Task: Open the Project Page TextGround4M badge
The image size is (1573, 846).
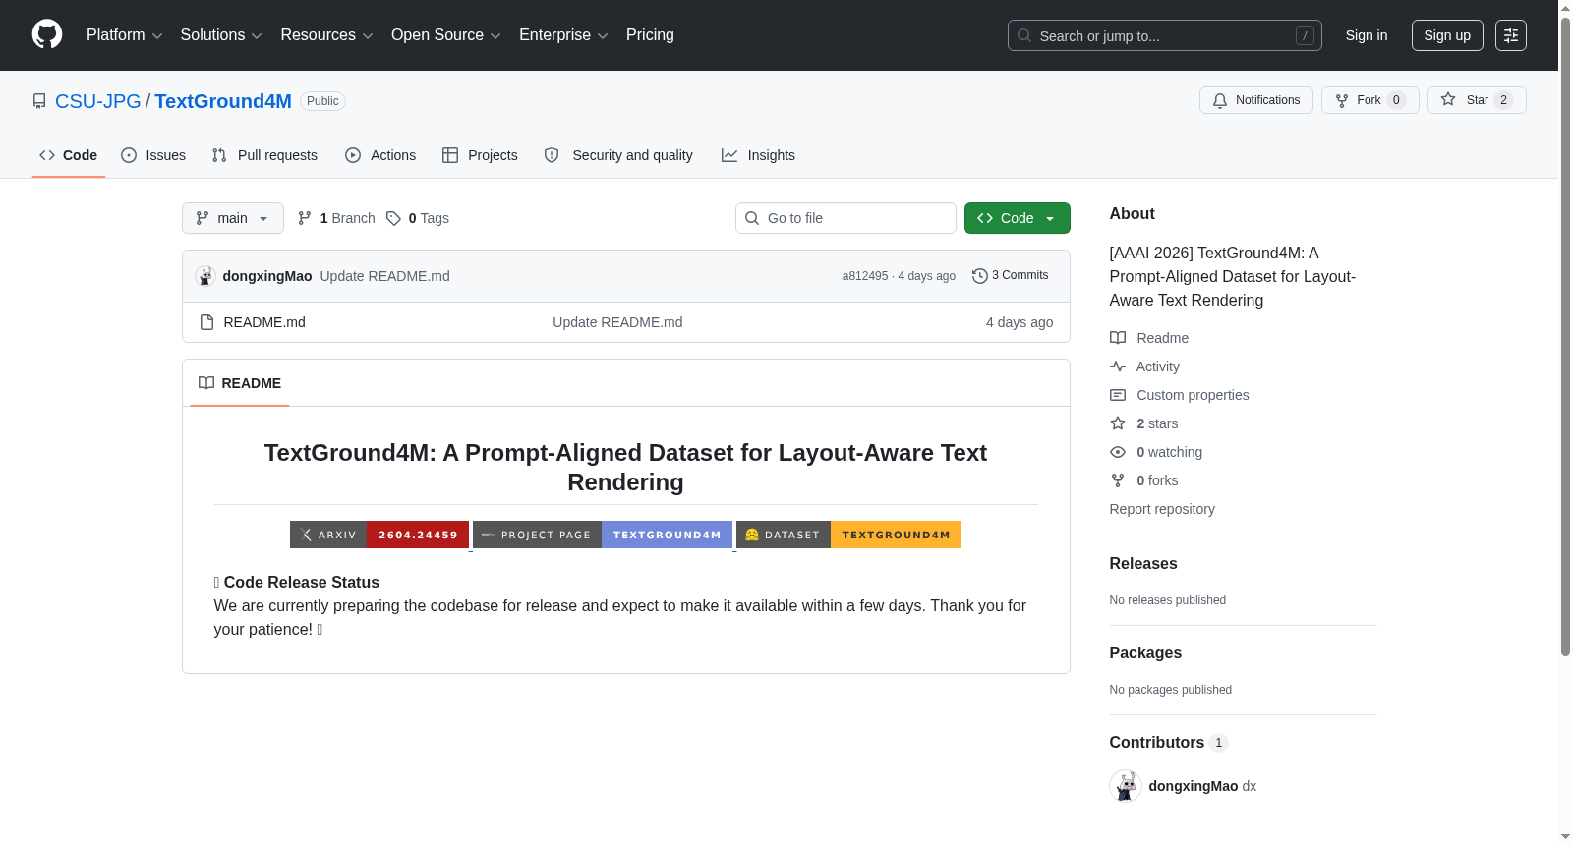Action: [603, 535]
